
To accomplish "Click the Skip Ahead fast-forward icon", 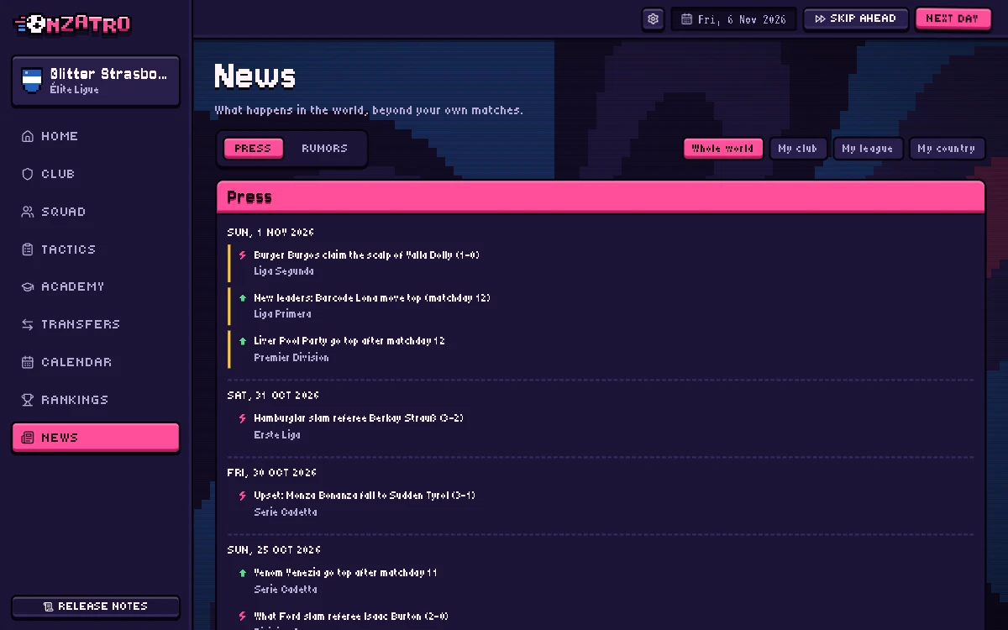I will point(821,19).
